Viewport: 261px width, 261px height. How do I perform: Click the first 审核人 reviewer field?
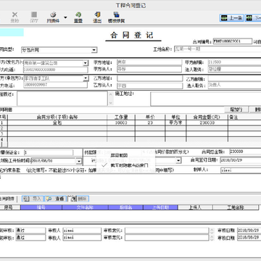pos(82,231)
